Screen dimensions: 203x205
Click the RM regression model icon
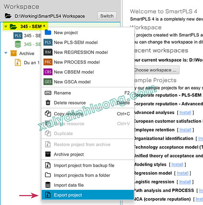coord(48,52)
